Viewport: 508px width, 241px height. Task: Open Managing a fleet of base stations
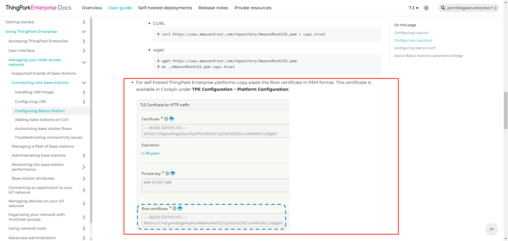pos(43,146)
